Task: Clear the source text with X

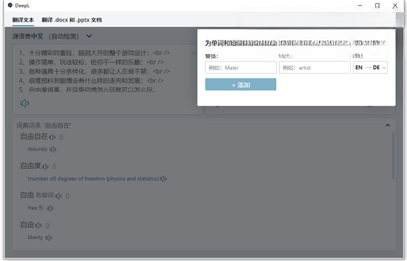Action: pyautogui.click(x=194, y=53)
